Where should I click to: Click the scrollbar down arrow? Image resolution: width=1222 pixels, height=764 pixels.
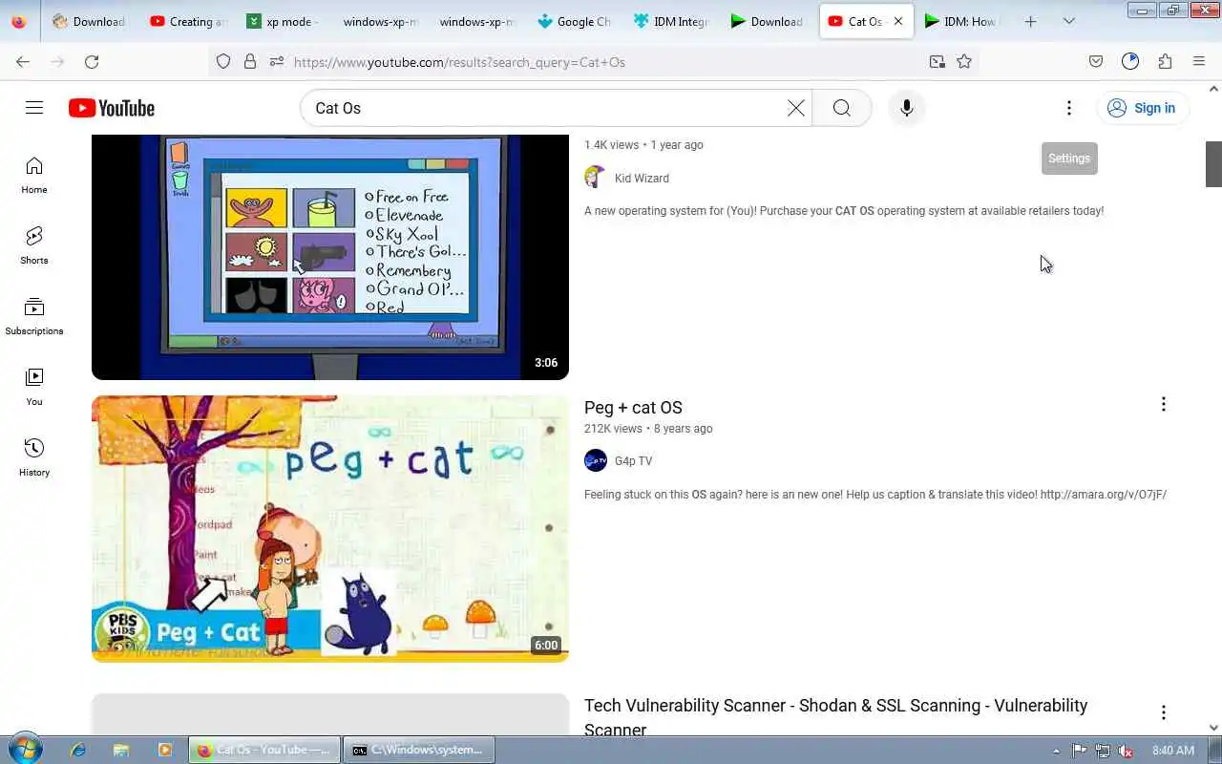pyautogui.click(x=1213, y=728)
